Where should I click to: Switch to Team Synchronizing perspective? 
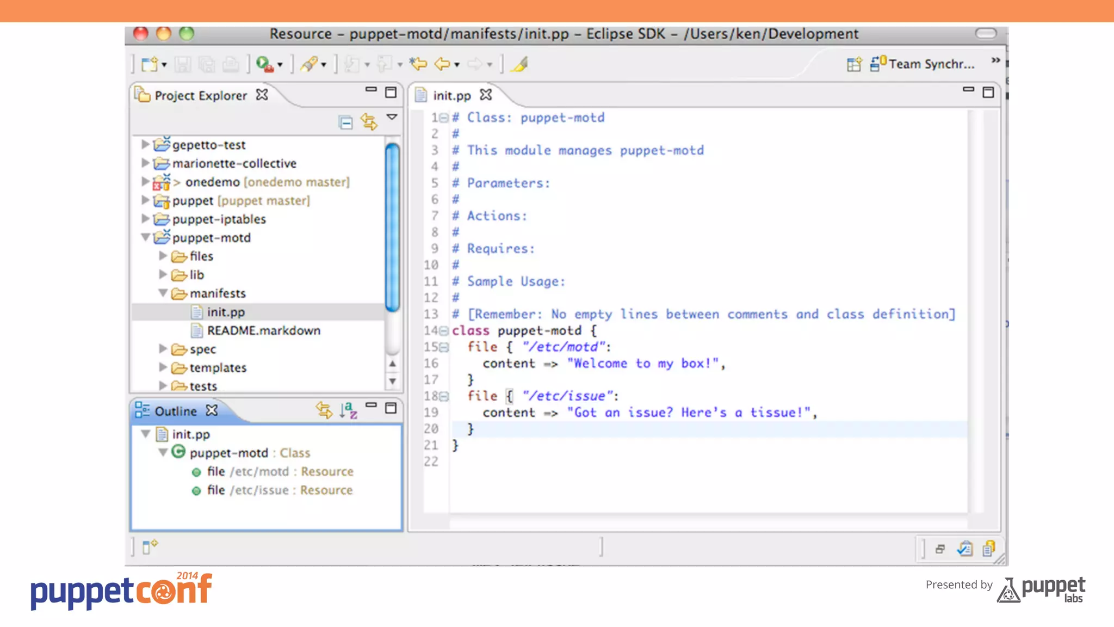(924, 64)
